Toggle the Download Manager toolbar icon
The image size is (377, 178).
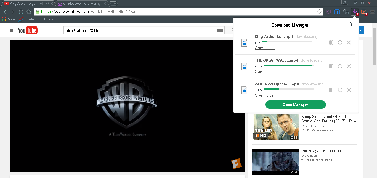pos(355,12)
